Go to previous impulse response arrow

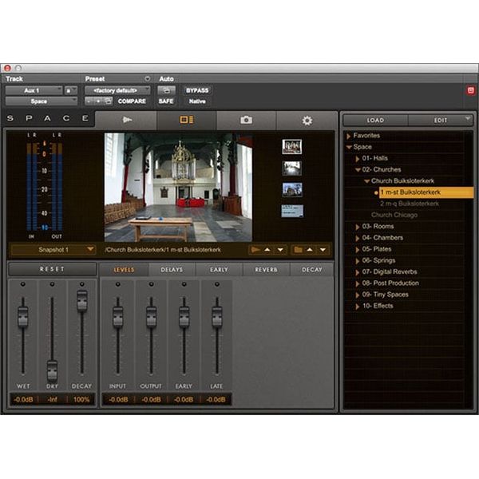pos(267,250)
